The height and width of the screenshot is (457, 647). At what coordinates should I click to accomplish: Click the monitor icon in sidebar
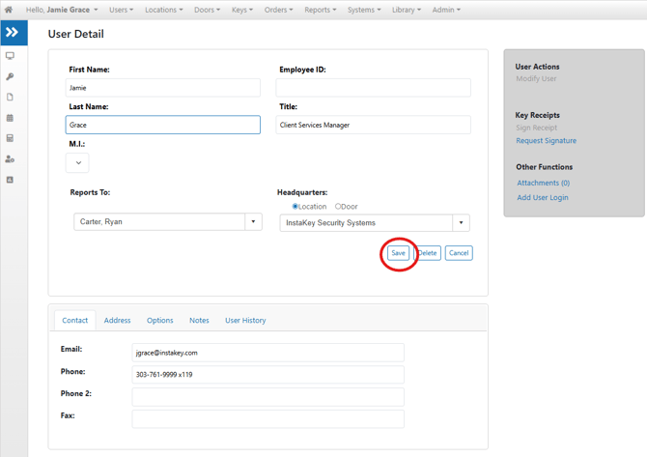pyautogui.click(x=10, y=56)
